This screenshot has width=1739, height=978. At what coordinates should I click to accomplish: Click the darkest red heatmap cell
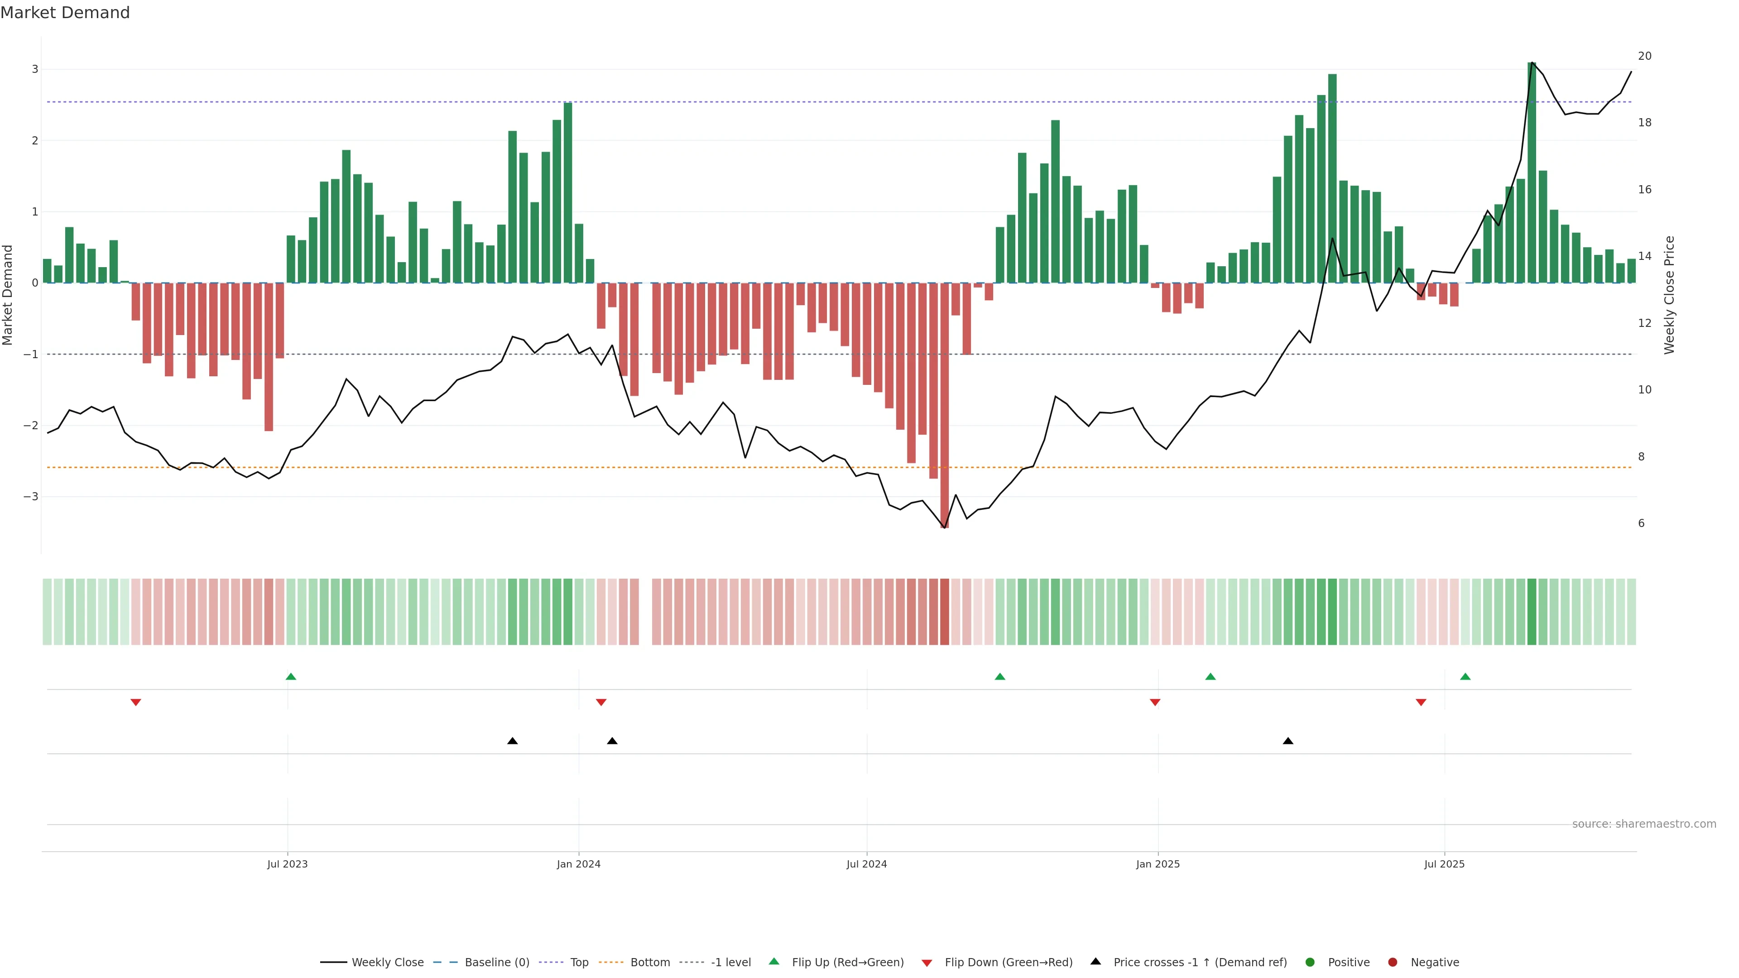[x=944, y=612]
